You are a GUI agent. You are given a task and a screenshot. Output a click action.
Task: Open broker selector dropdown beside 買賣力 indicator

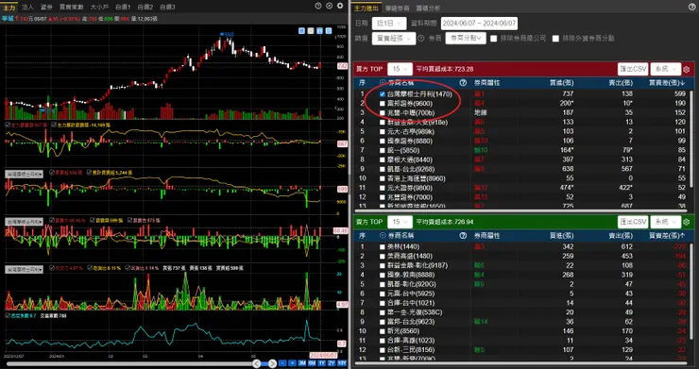[x=24, y=222]
